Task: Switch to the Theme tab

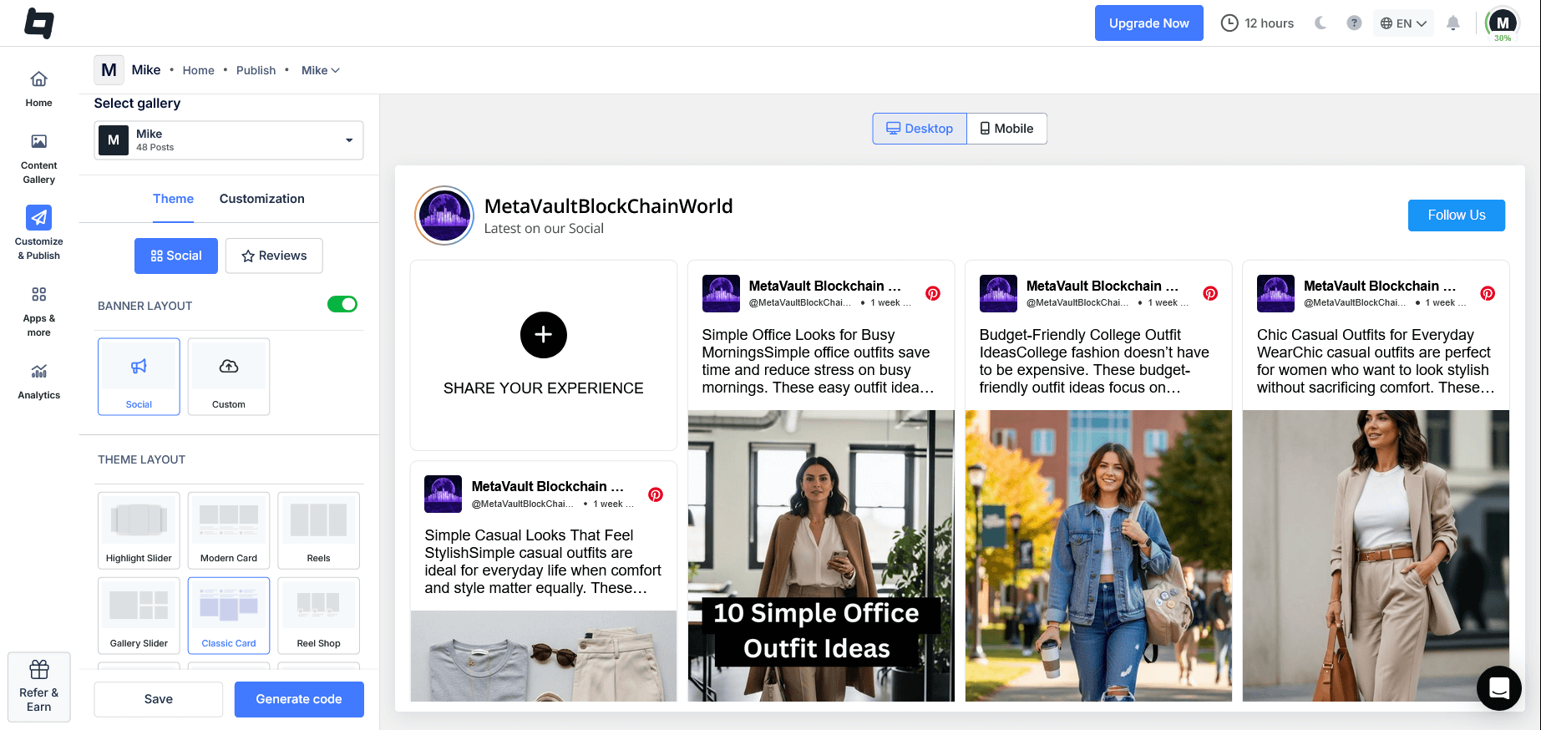Action: (x=173, y=199)
